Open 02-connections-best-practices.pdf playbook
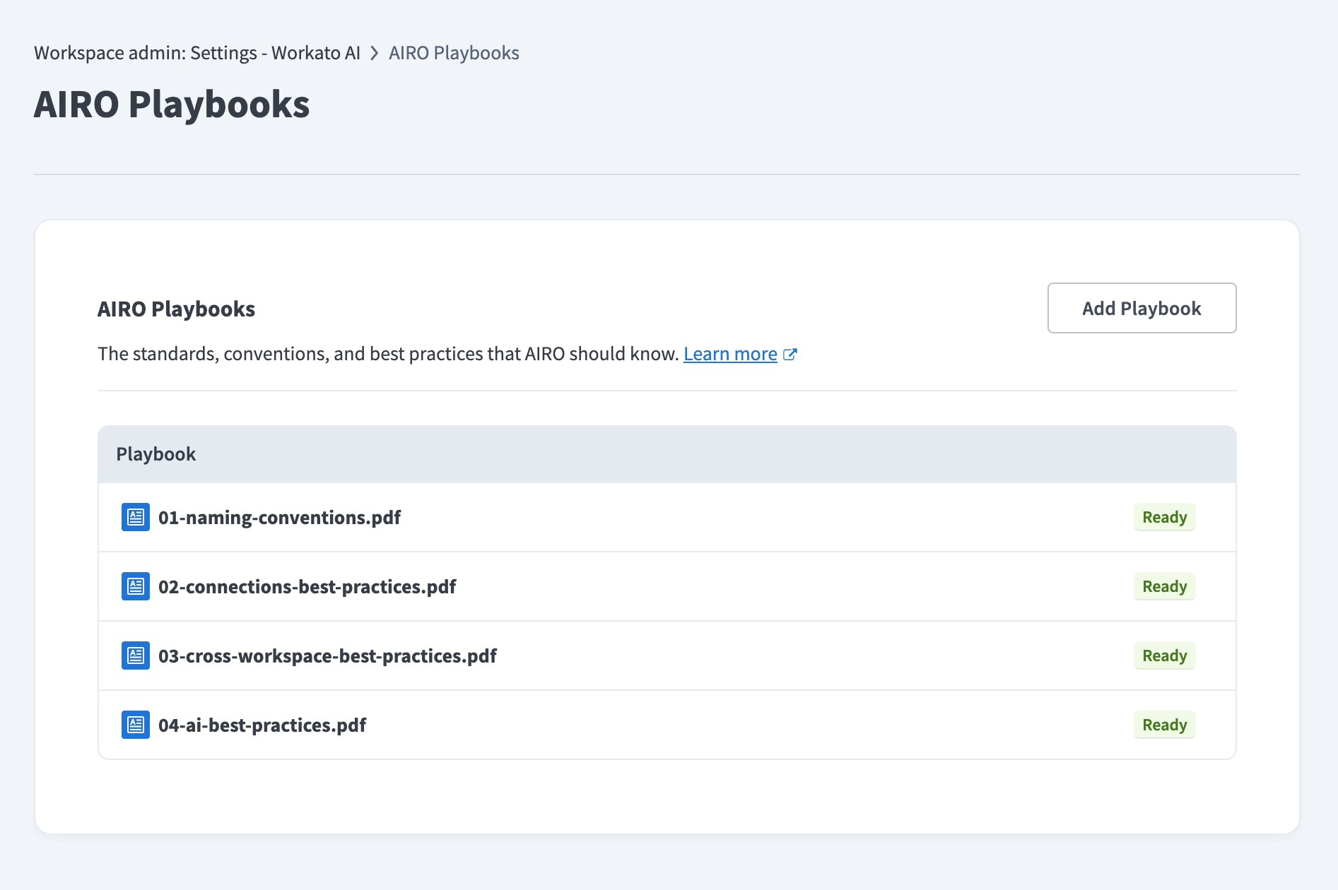Screen dimensions: 1338x890 pyautogui.click(x=307, y=586)
